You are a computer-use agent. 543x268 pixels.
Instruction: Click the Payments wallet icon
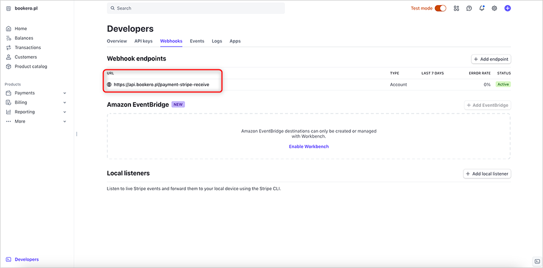8,93
